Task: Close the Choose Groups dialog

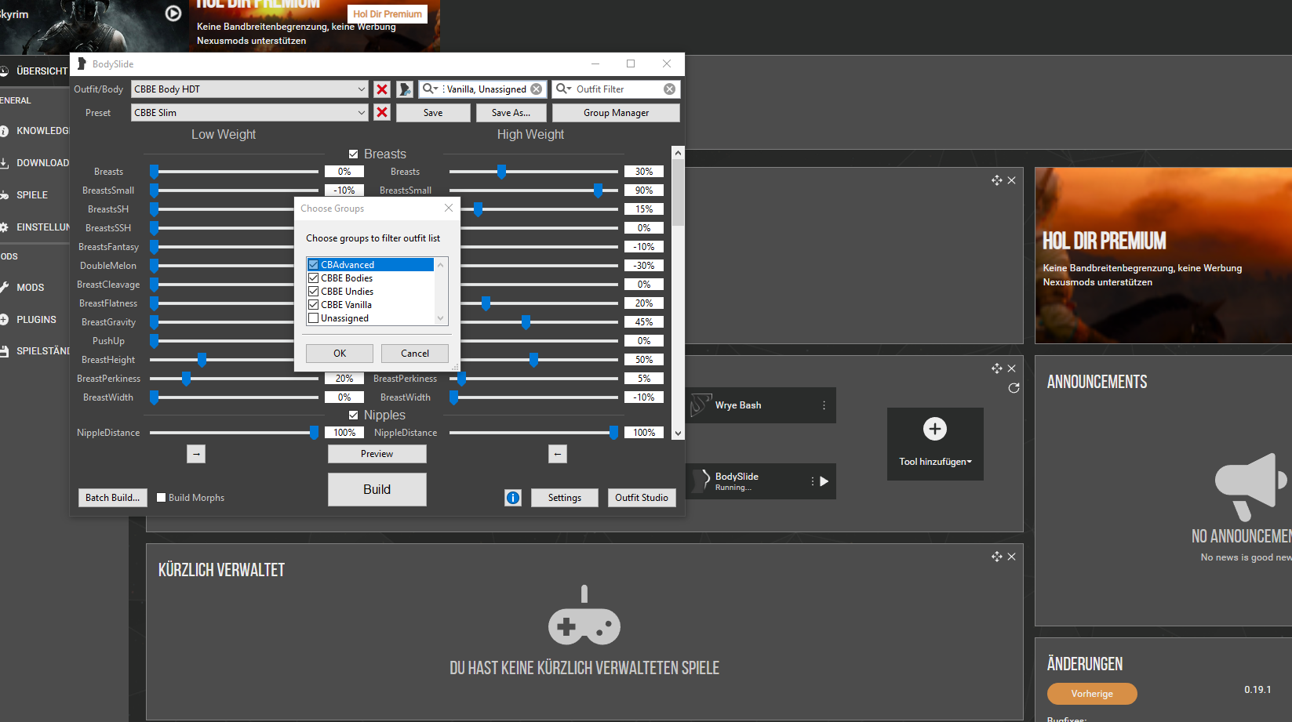Action: [x=449, y=208]
